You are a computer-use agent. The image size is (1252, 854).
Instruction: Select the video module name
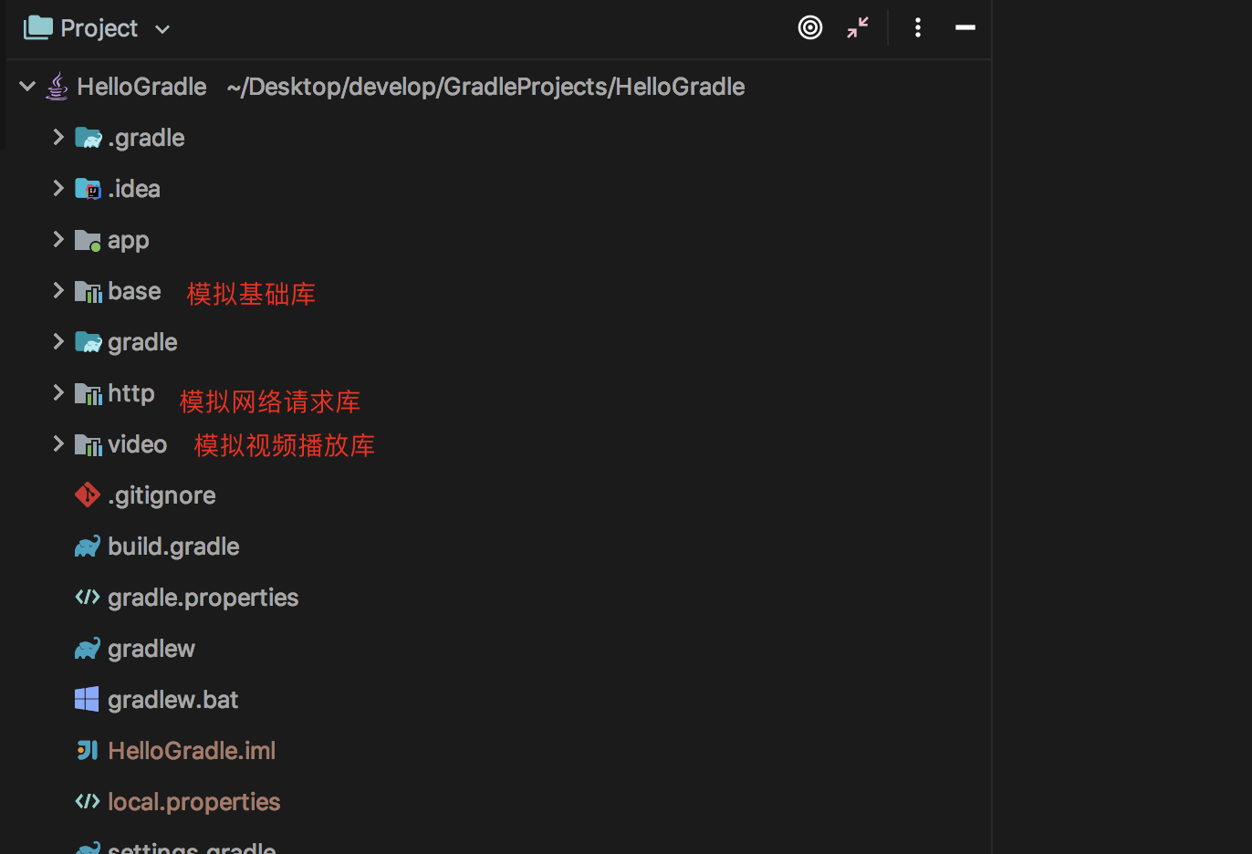click(137, 444)
